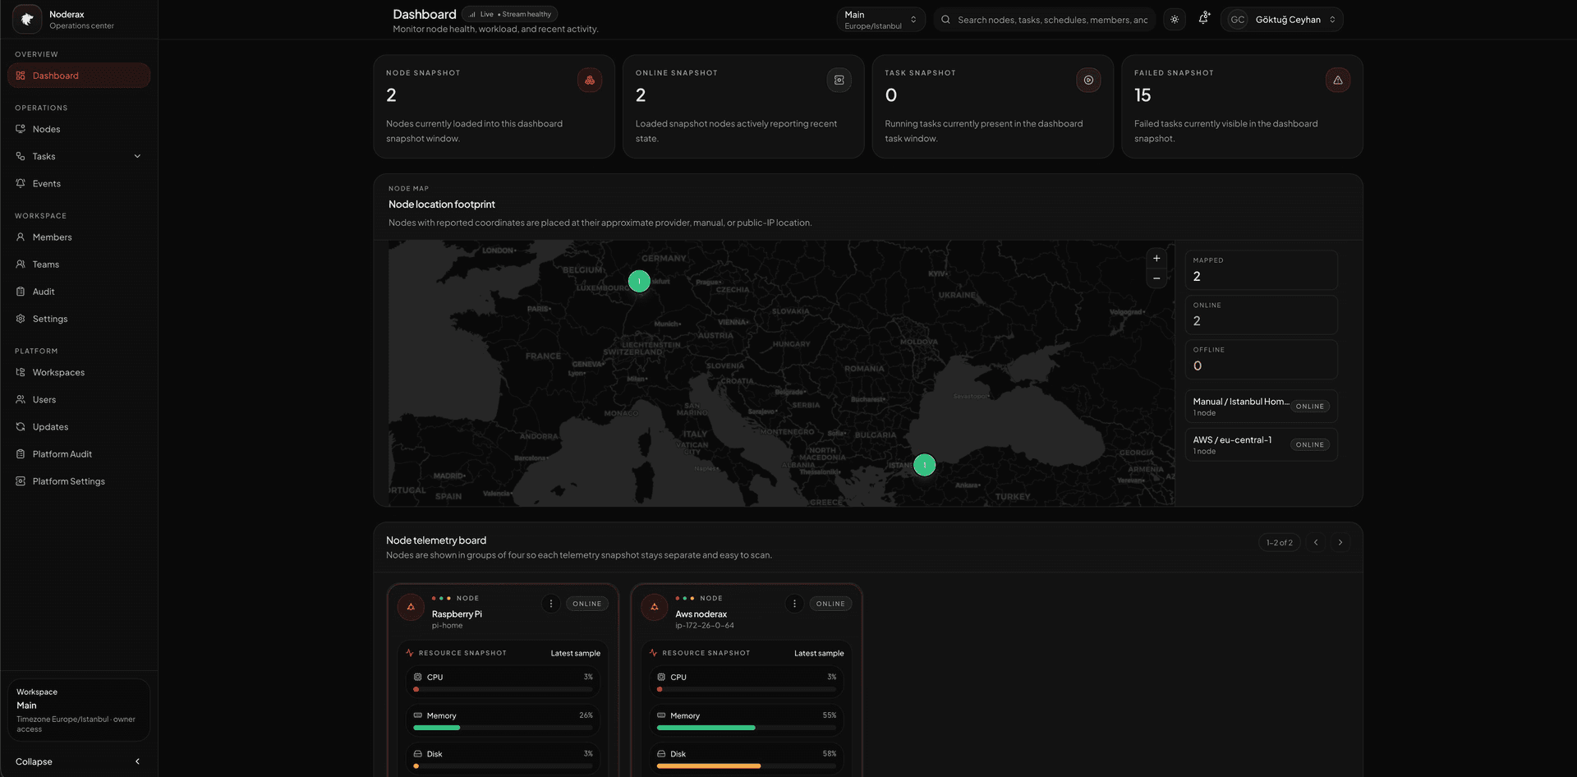Click the Updates refresh icon in sidebar
The height and width of the screenshot is (777, 1577).
pos(21,426)
